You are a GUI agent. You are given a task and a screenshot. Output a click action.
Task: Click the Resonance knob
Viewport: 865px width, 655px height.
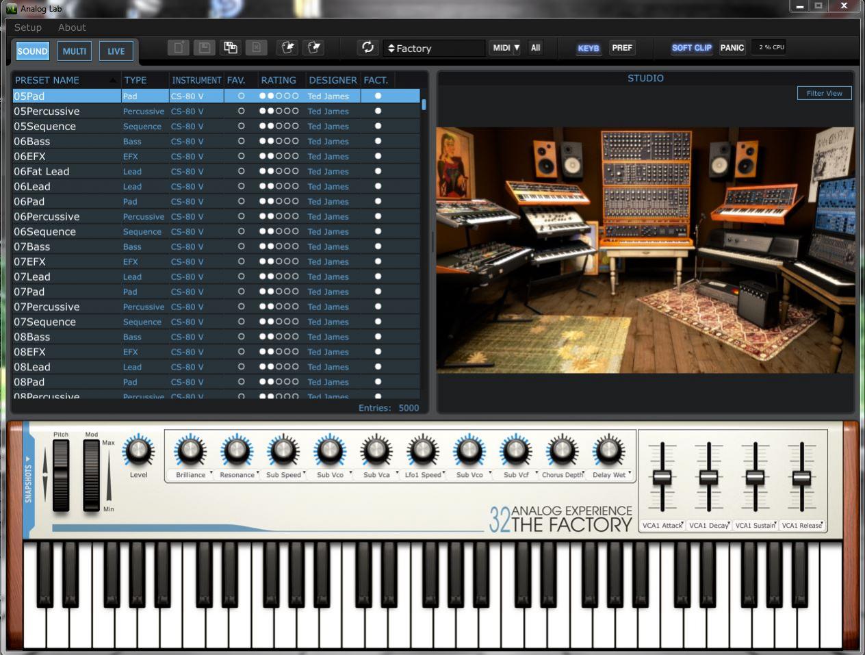point(237,451)
